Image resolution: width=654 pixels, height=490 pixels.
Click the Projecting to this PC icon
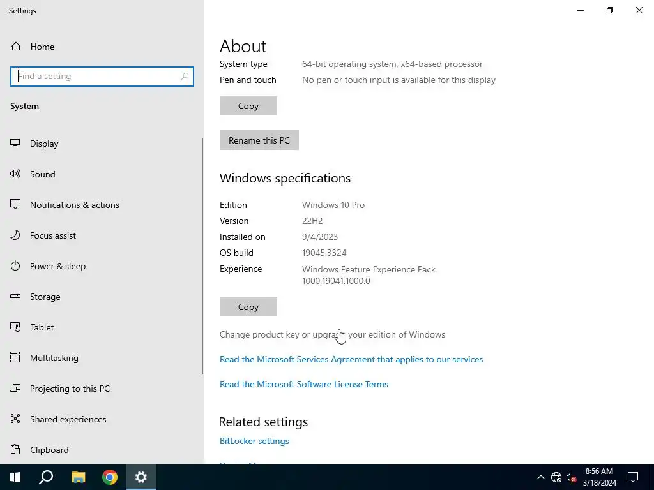15,389
